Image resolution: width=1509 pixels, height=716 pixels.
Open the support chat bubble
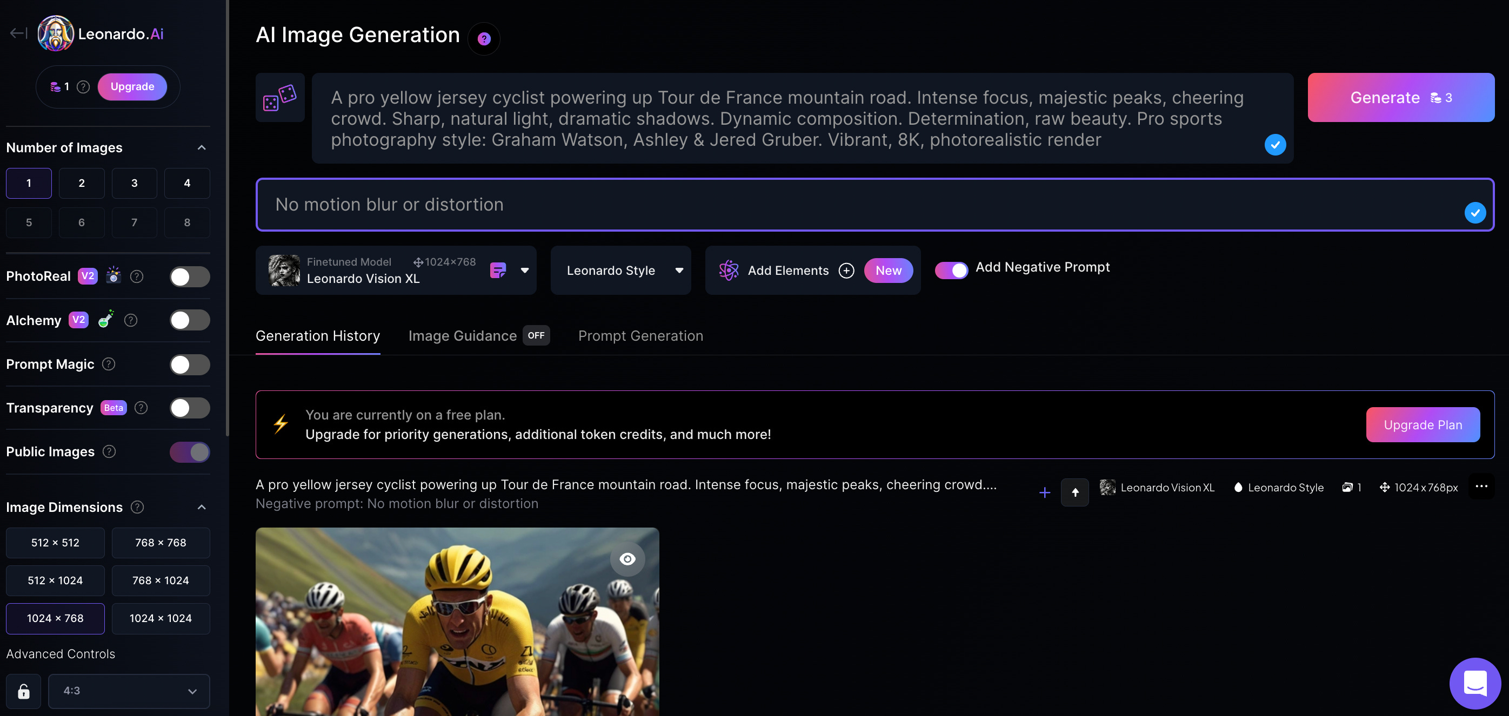[x=1474, y=683]
